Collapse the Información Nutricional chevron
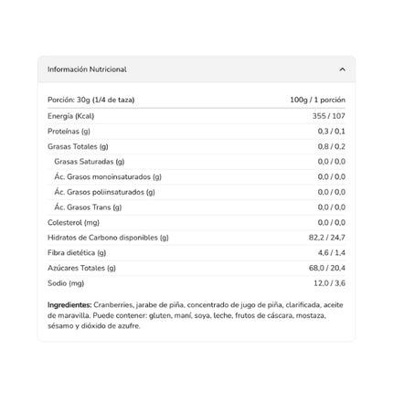 pos(342,69)
